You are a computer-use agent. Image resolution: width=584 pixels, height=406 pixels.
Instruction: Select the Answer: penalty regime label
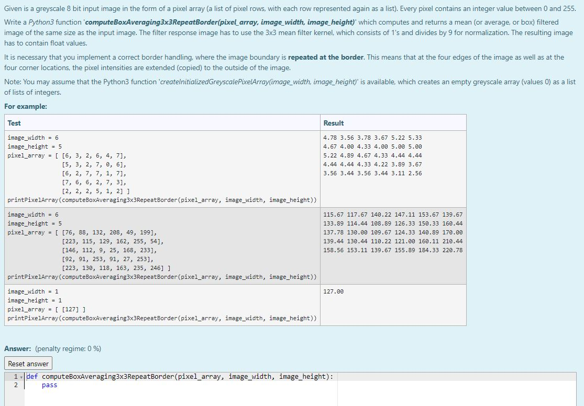tap(52, 348)
